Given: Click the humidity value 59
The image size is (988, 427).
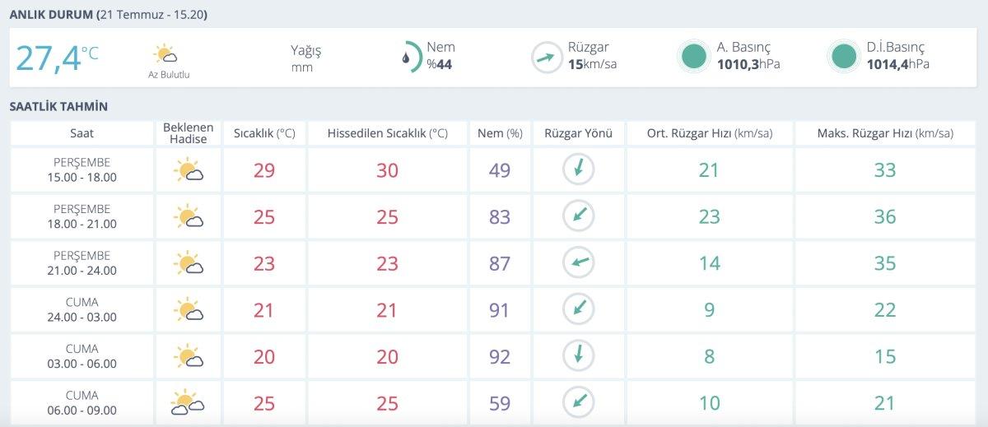Looking at the screenshot, I should (x=500, y=403).
